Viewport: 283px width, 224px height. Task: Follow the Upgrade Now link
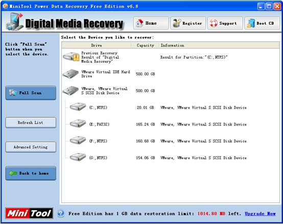(x=260, y=214)
